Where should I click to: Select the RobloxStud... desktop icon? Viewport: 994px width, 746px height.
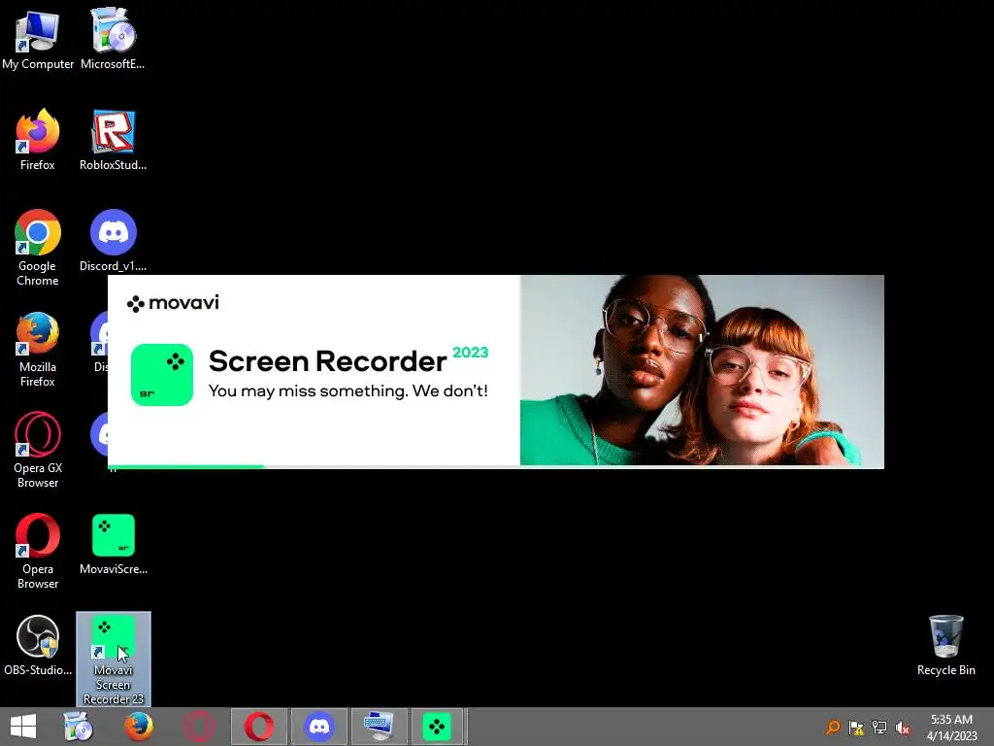(x=113, y=140)
